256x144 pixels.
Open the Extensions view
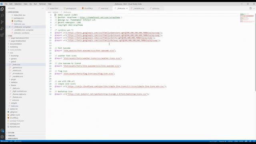pos(2,35)
